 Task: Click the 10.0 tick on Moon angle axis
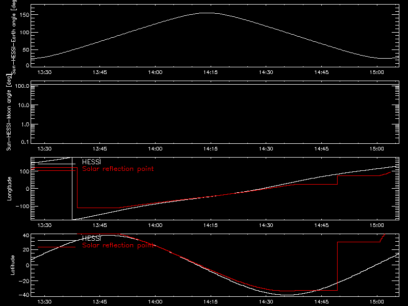pos(23,105)
